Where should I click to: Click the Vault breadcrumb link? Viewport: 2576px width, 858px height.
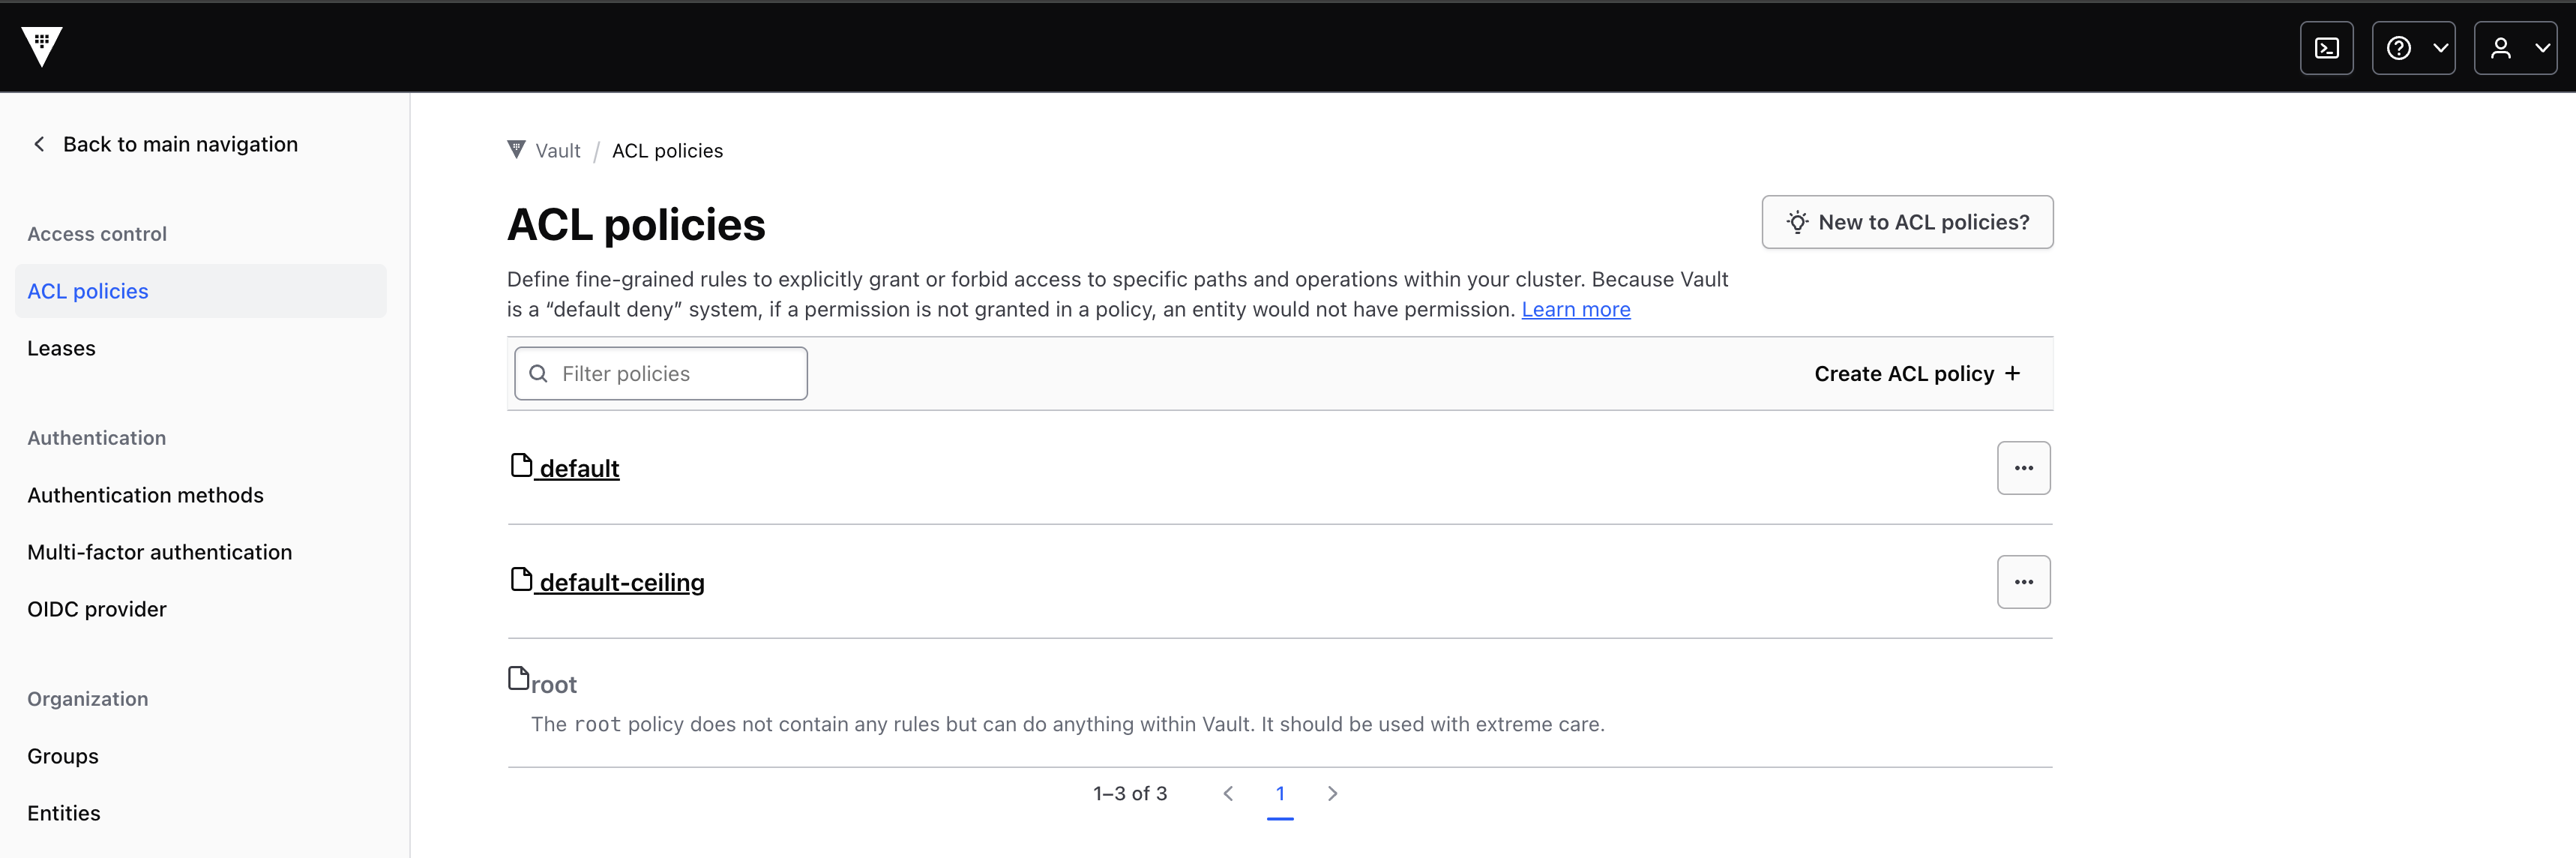tap(545, 150)
